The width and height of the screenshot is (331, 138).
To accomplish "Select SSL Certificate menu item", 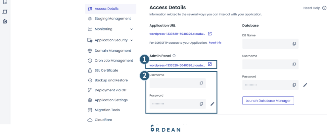I will (106, 70).
